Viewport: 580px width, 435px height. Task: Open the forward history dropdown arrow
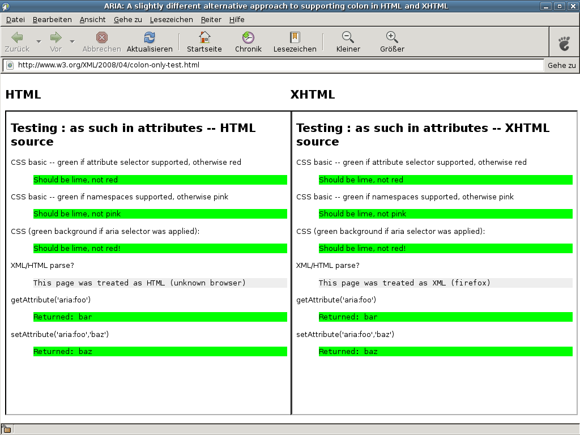(72, 41)
